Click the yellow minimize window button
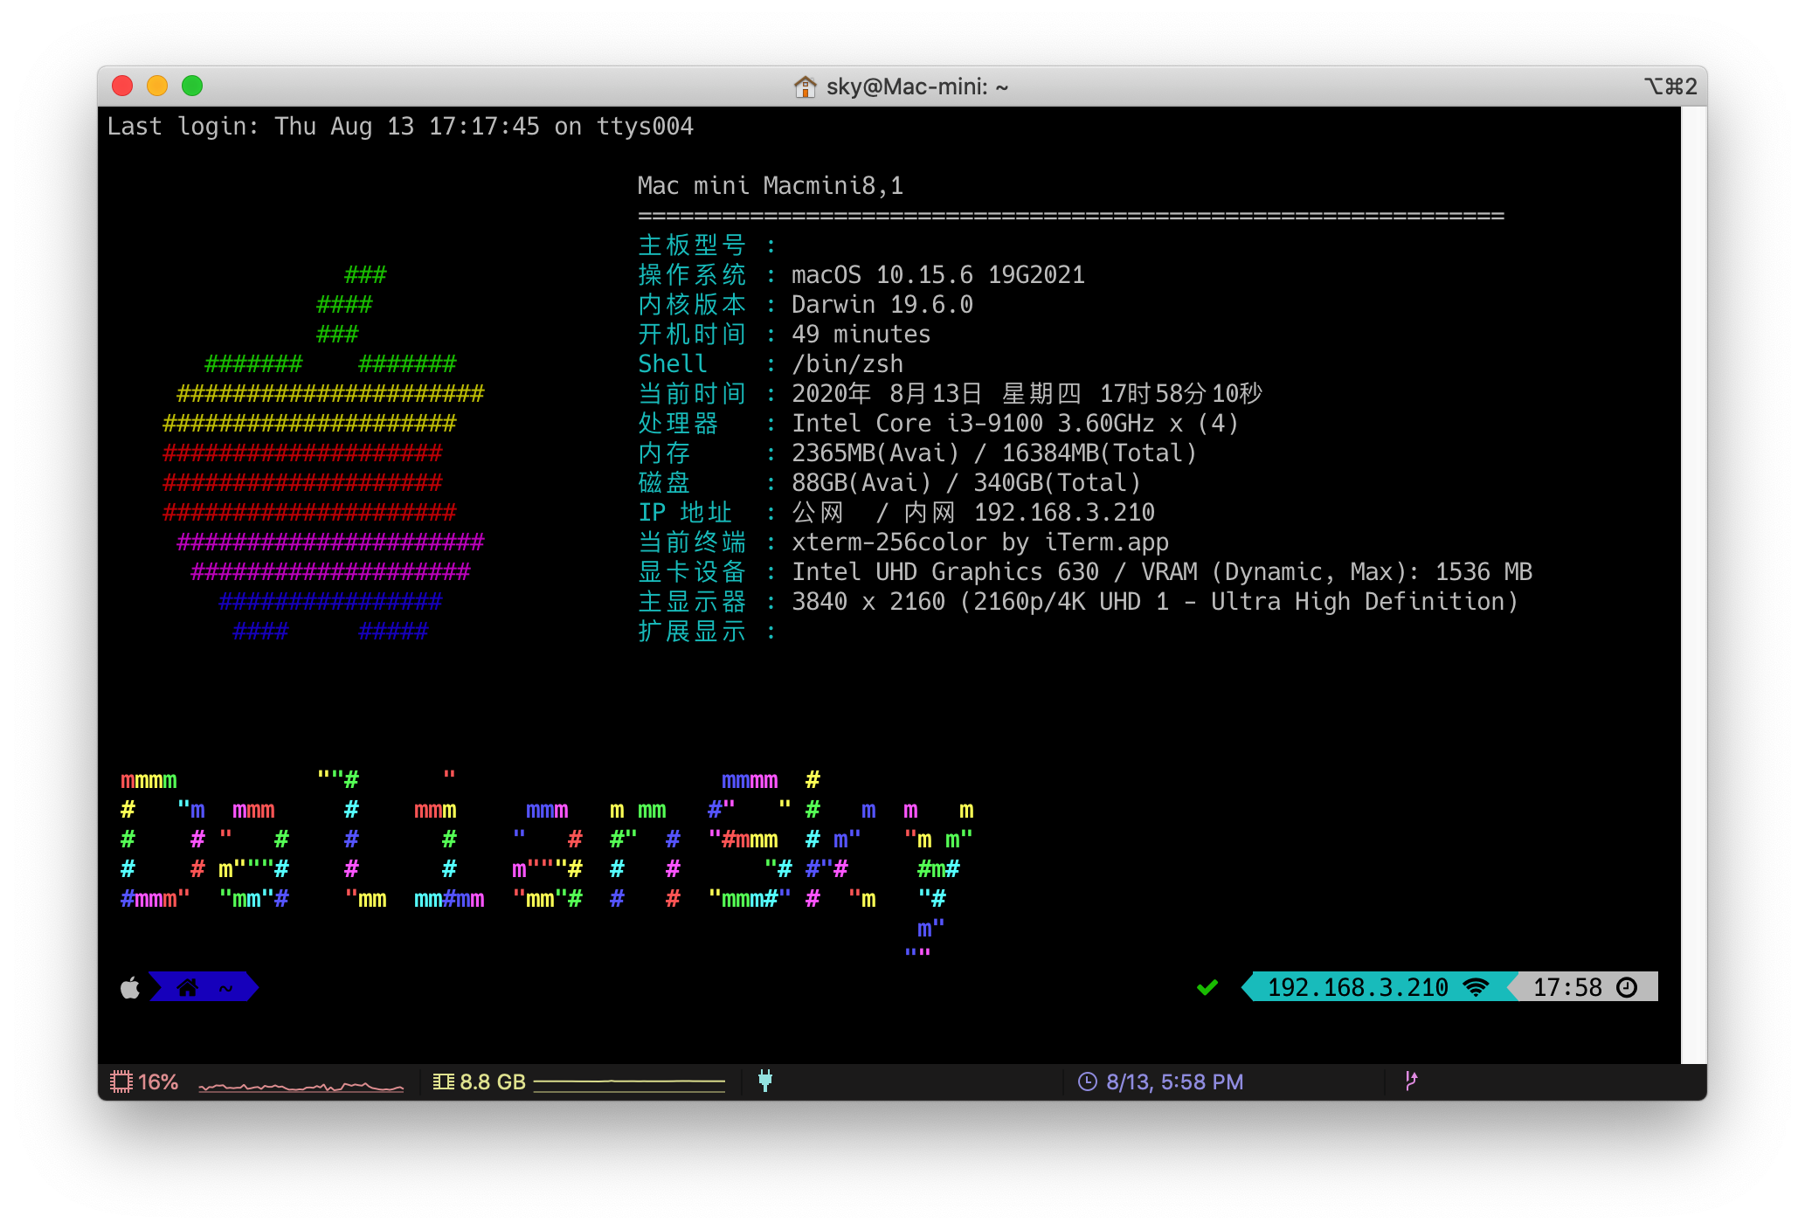Viewport: 1805px width, 1230px height. point(157,86)
